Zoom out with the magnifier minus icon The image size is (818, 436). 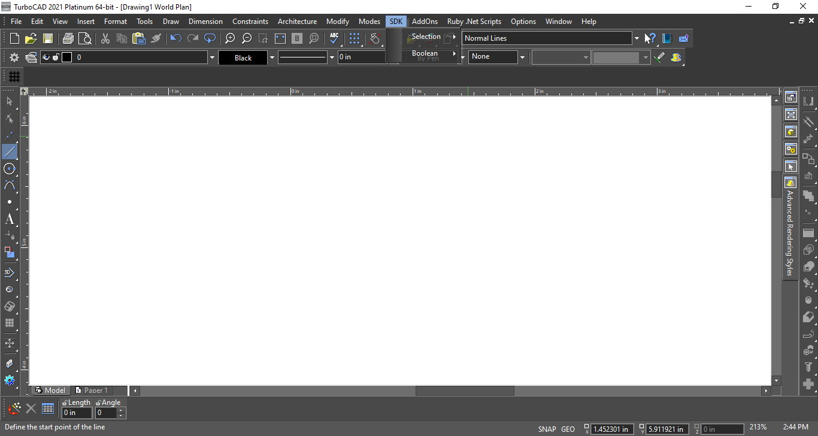click(x=247, y=38)
